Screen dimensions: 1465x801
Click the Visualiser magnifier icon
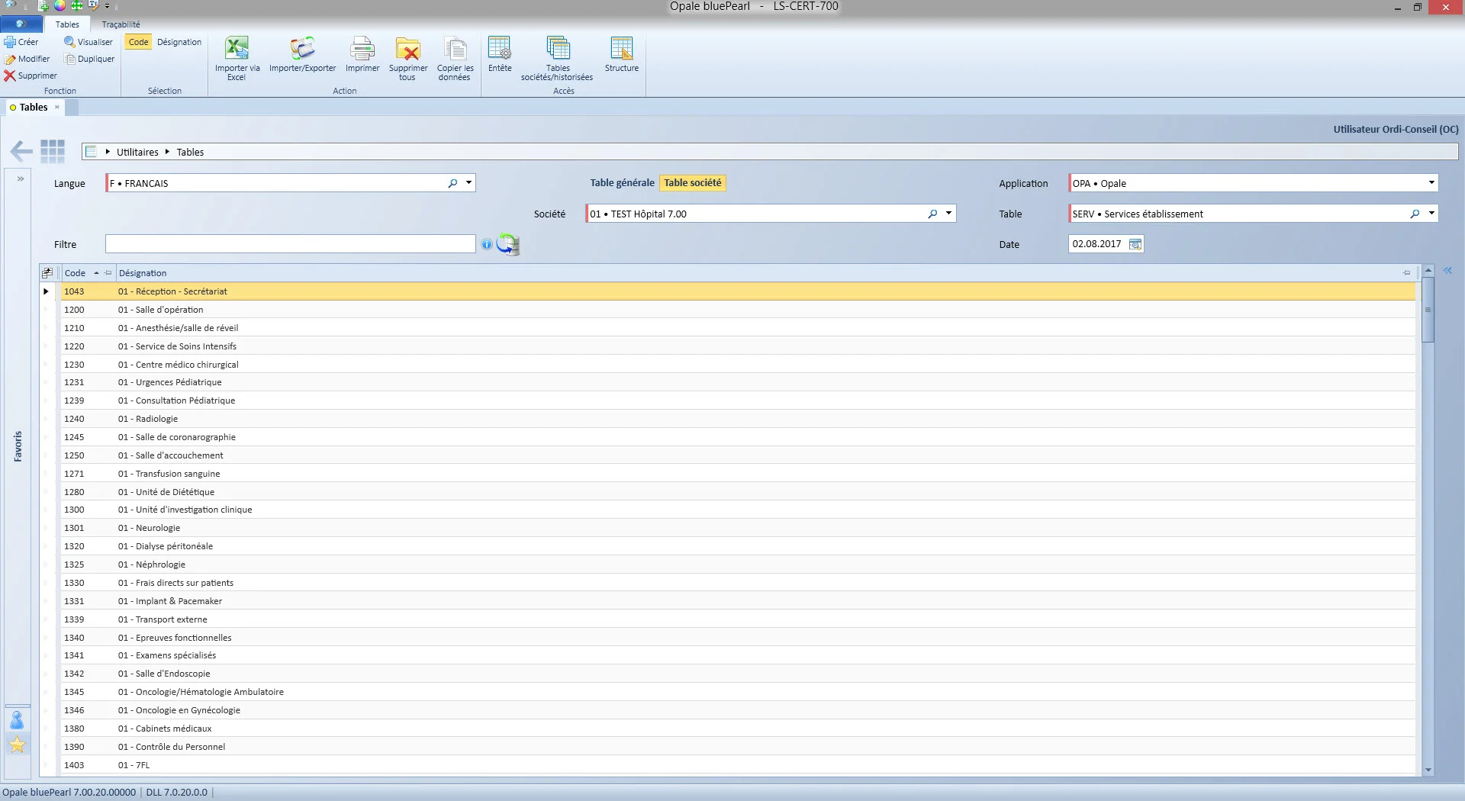[69, 42]
